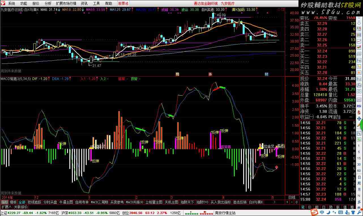Select the 全部 indicator category tab

pos(22,202)
